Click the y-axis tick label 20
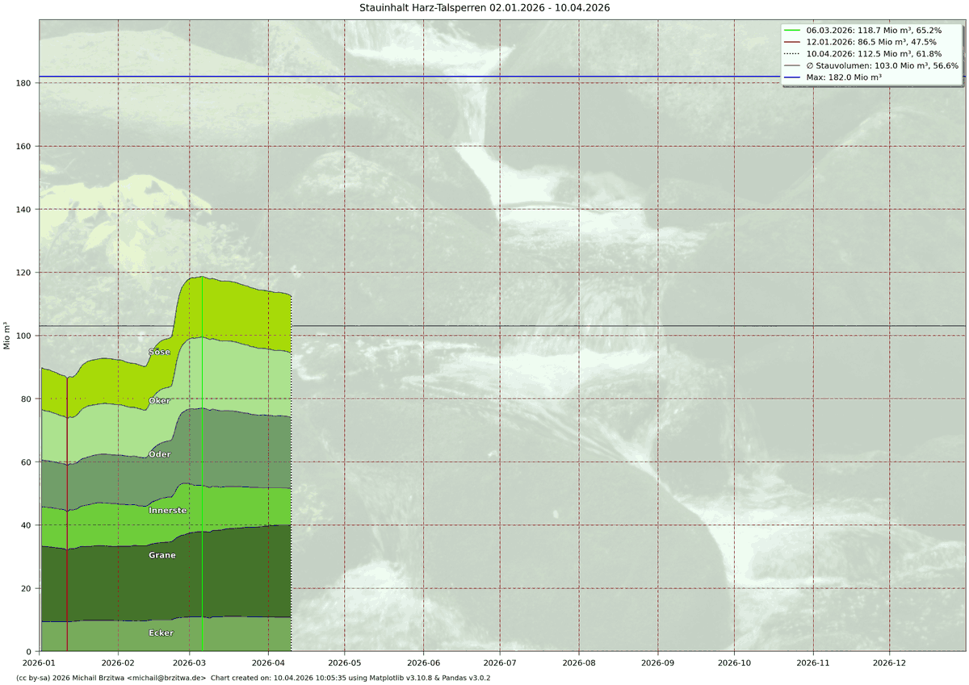Screen dimensions: 969x685 click(27, 588)
